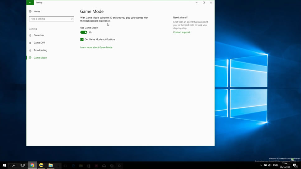Open Task View from the taskbar
This screenshot has height=169, width=301.
pos(23,165)
